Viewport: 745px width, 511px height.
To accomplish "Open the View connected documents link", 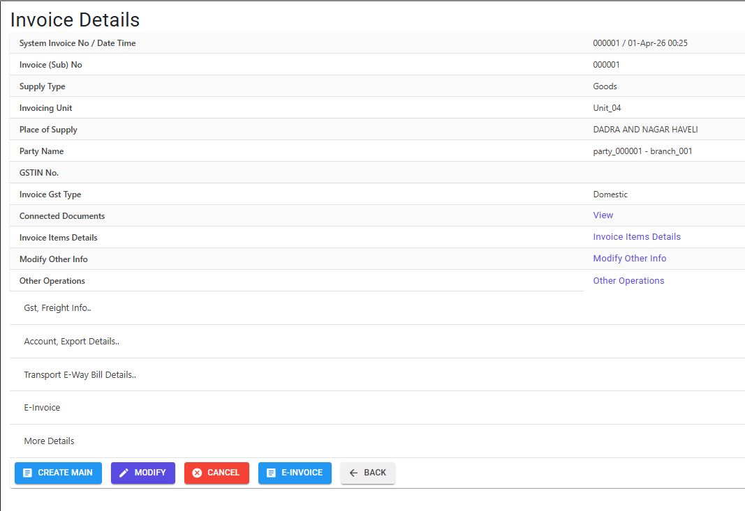I will click(x=603, y=215).
